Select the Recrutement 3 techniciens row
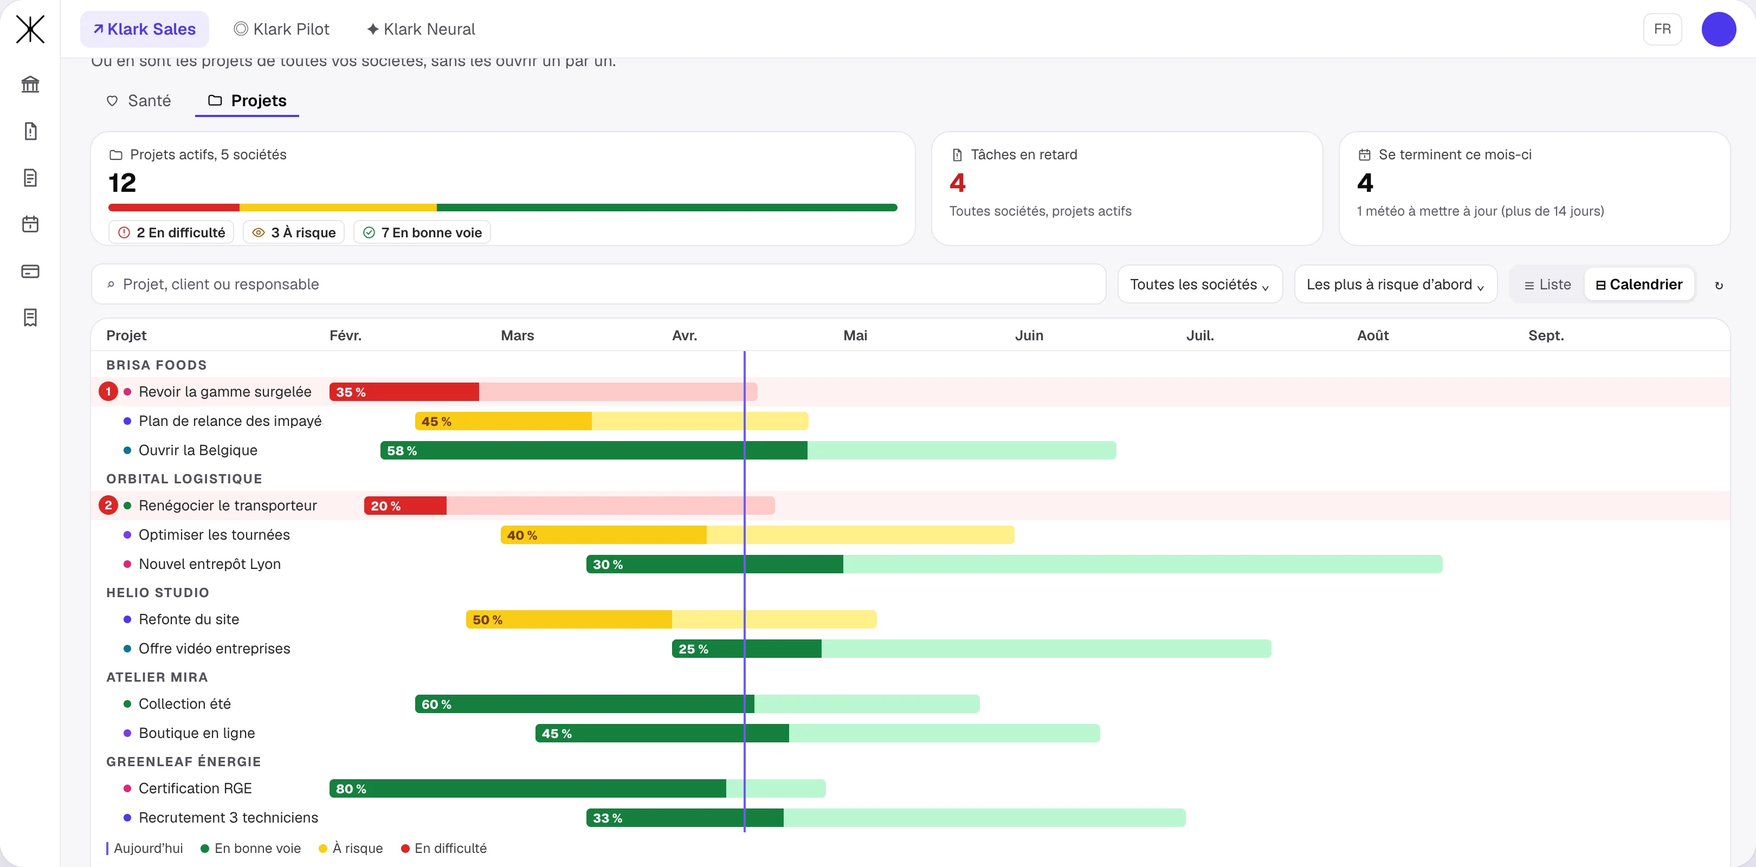Viewport: 1756px width, 867px height. (910, 818)
